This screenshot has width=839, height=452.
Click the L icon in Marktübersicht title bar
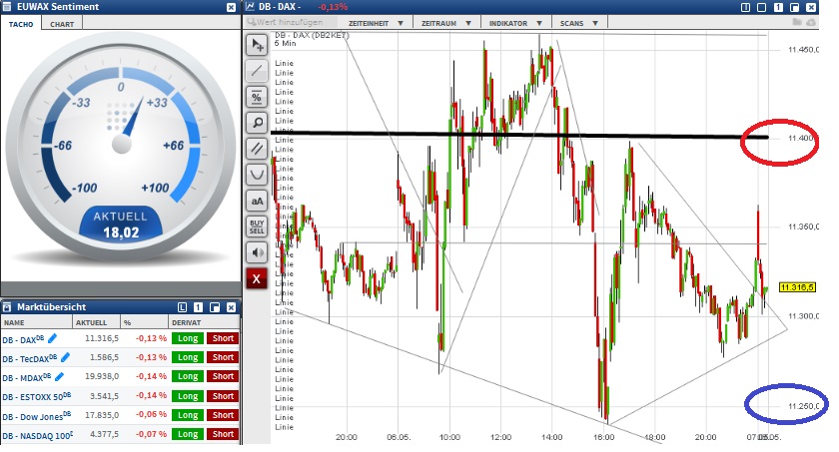(182, 307)
